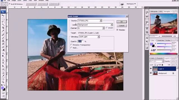179x100 pixels.
Task: Uncheck Preview in Apply Image dialog
Action: [x=117, y=30]
